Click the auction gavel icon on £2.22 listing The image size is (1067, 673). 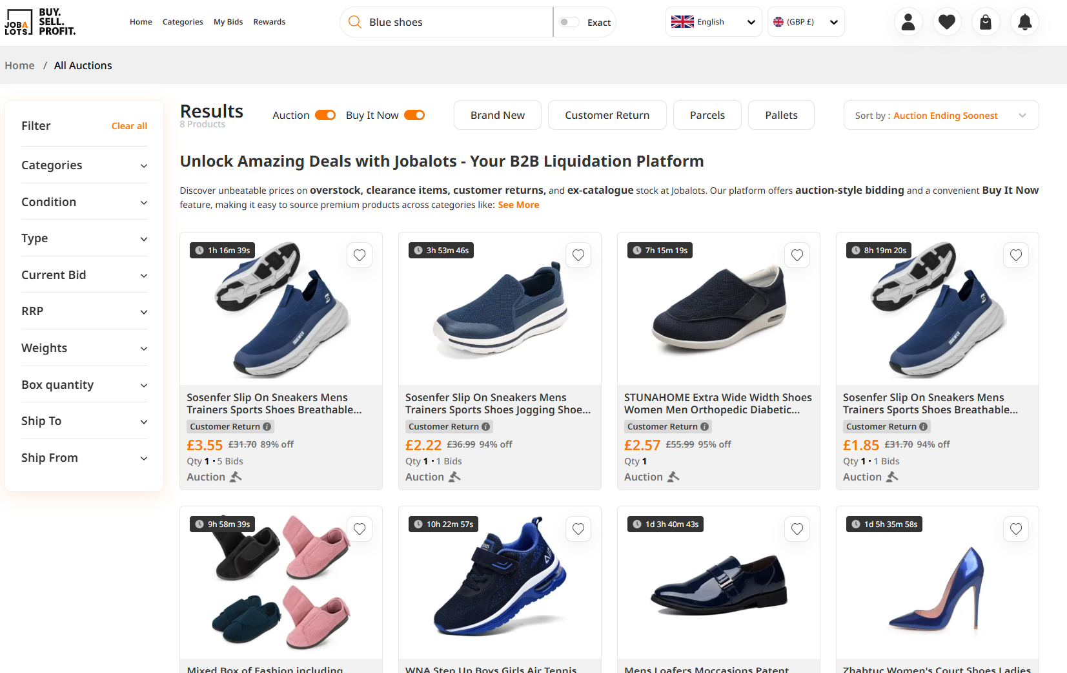pyautogui.click(x=454, y=477)
